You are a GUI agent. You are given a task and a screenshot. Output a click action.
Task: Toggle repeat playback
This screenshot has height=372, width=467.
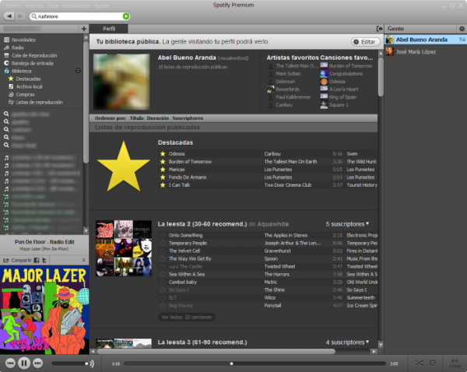coord(433,363)
